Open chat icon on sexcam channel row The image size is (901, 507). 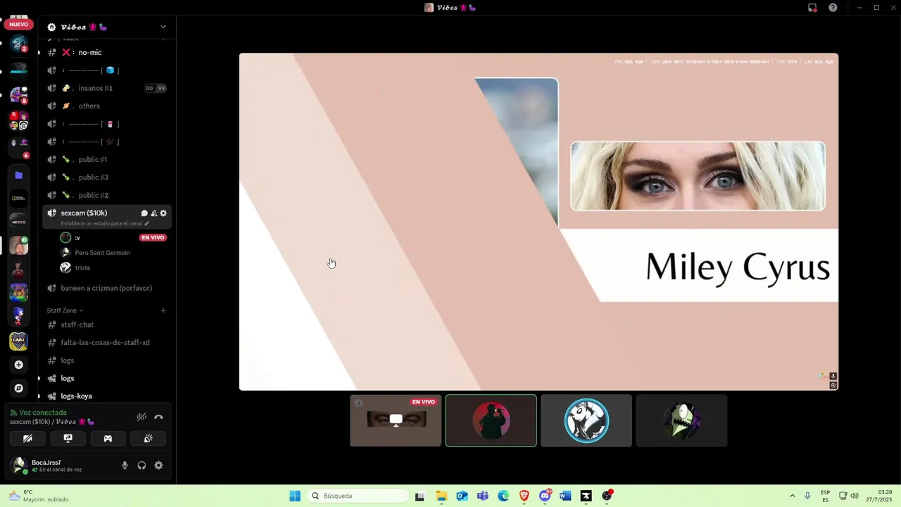click(x=144, y=213)
